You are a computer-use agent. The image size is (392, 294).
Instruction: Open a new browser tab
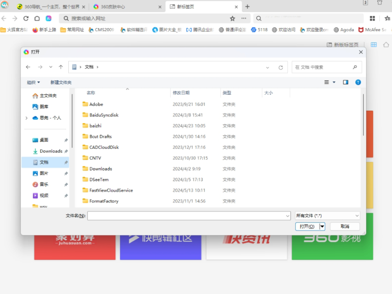coord(248,7)
